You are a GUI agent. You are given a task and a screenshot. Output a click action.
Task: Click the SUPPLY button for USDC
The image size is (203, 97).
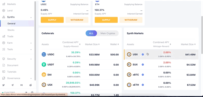(52, 20)
